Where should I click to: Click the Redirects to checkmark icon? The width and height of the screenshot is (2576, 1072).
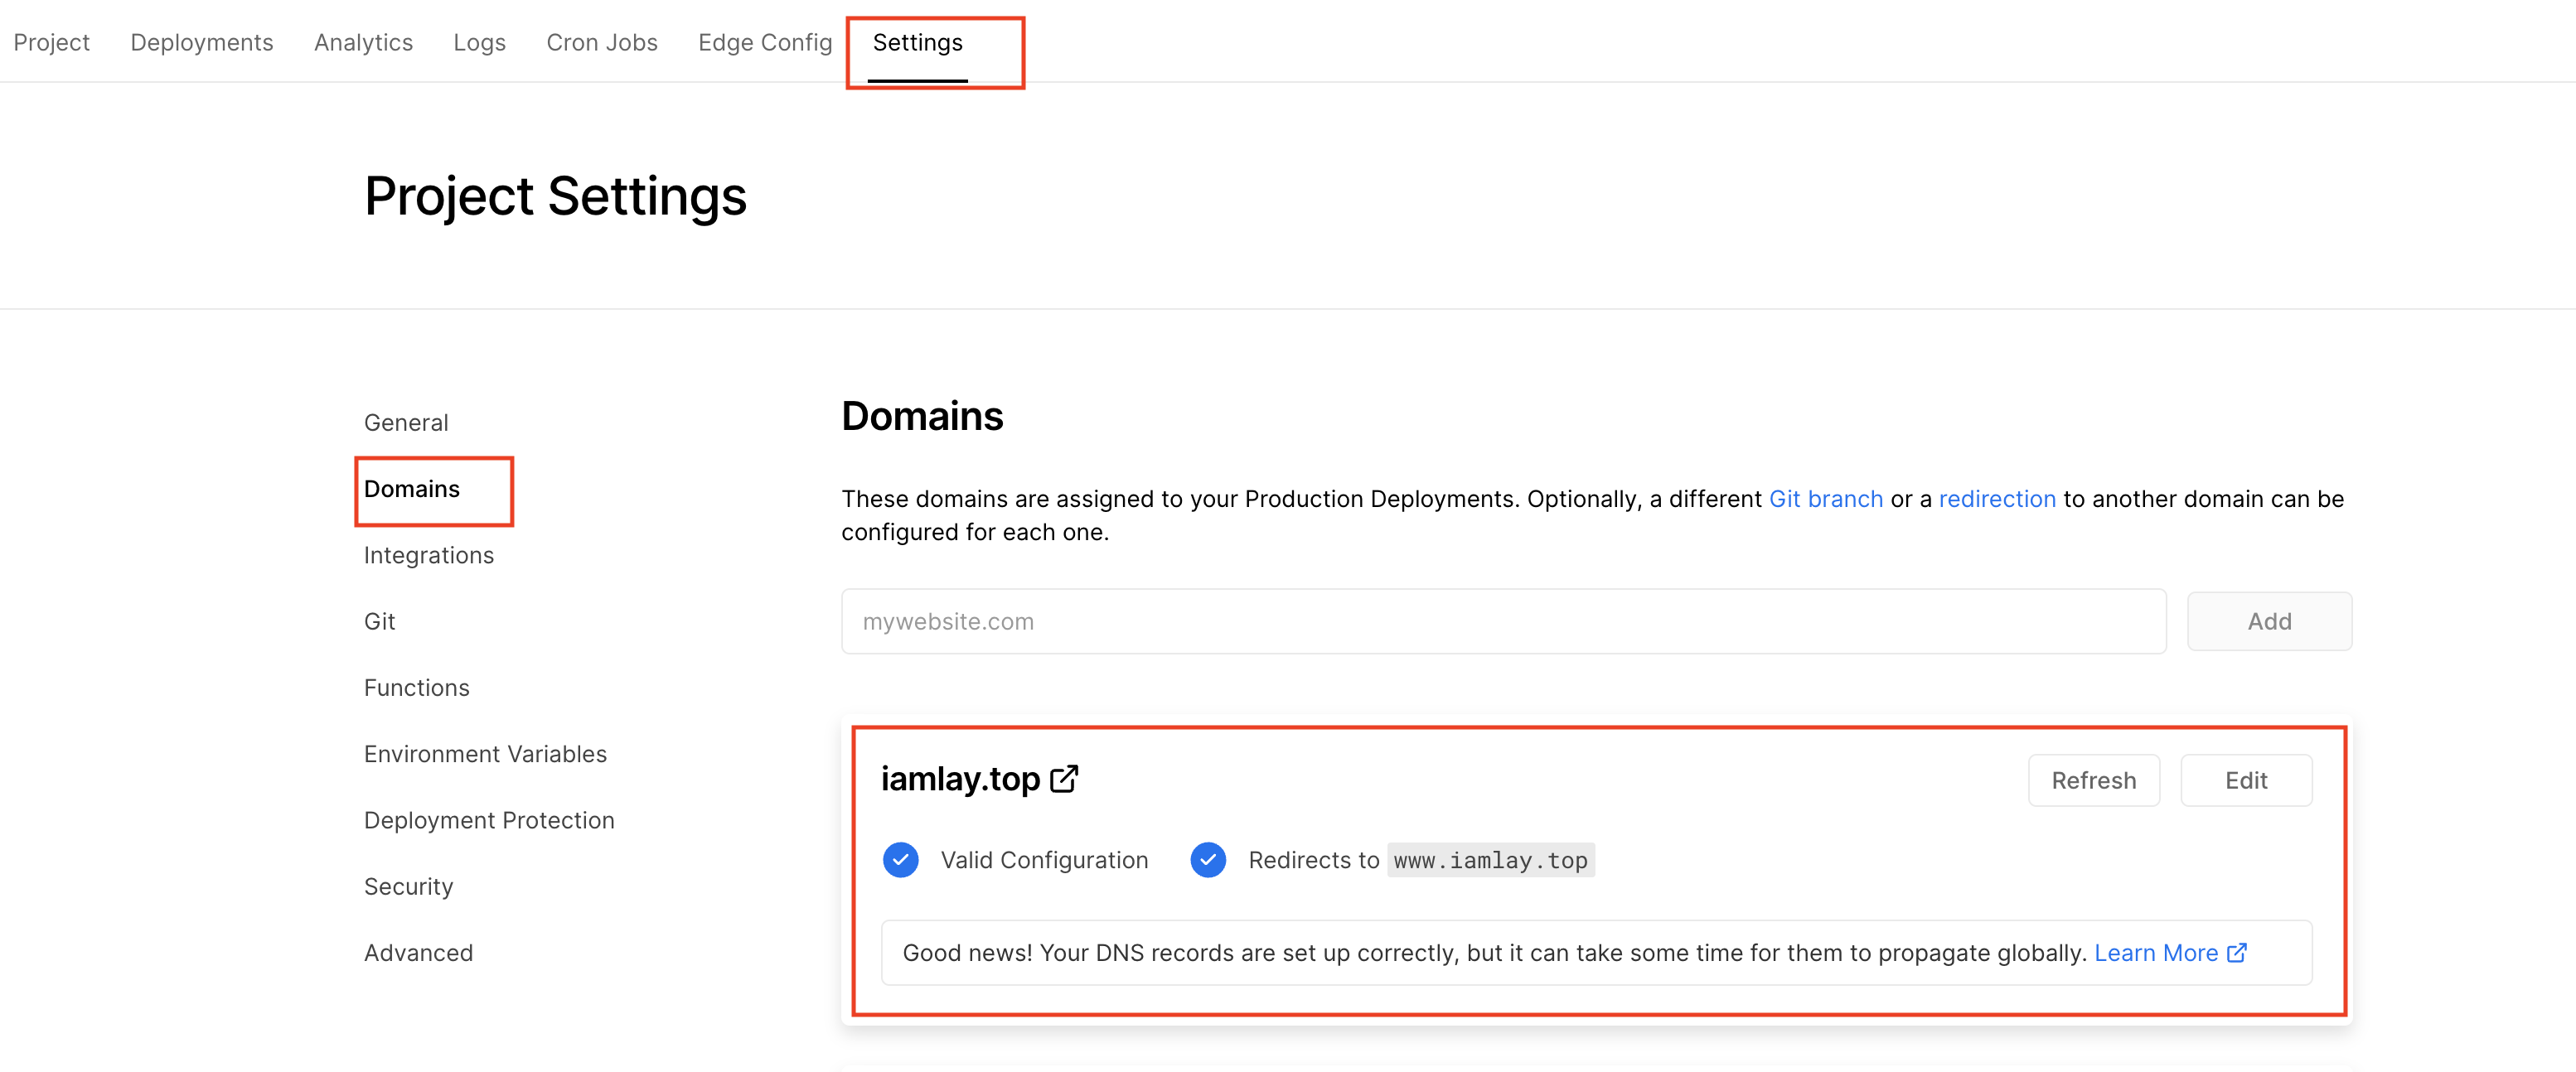pyautogui.click(x=1208, y=859)
